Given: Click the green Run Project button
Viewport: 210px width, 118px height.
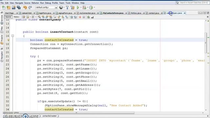Looking at the screenshot, I should (x=78, y=8).
